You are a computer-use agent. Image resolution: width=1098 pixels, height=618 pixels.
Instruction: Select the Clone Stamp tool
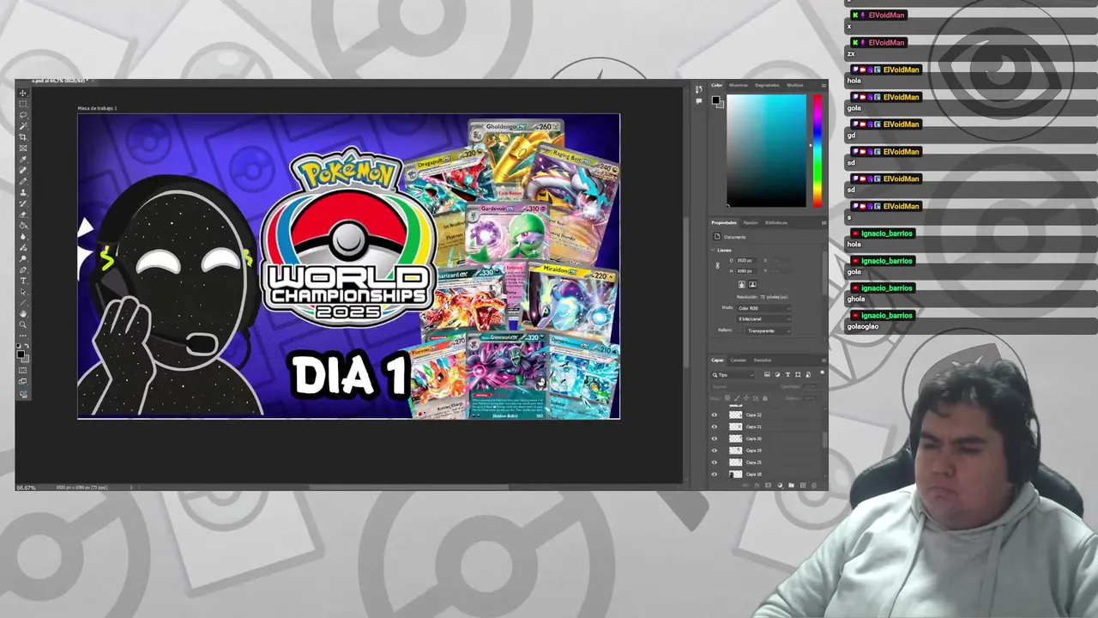click(x=23, y=192)
